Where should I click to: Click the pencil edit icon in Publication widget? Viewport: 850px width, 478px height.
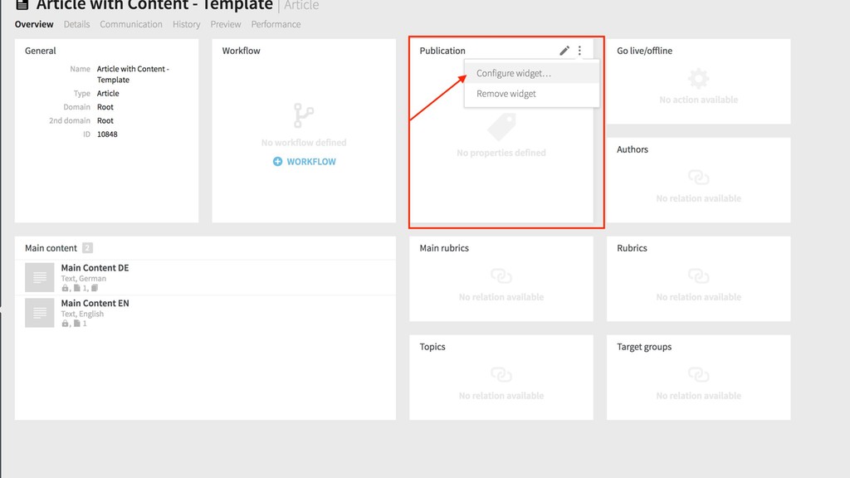[564, 51]
